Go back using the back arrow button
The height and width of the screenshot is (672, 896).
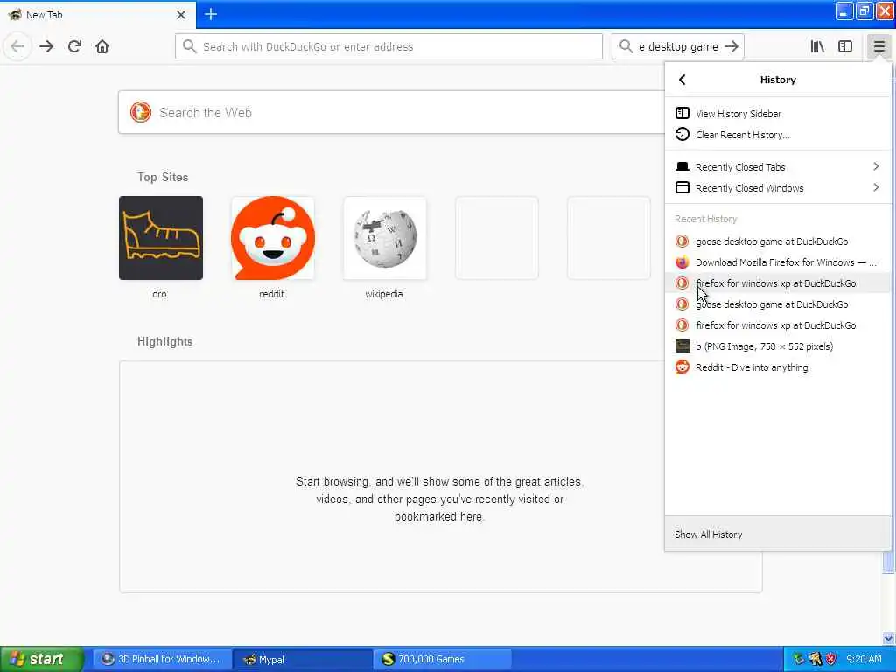(17, 46)
